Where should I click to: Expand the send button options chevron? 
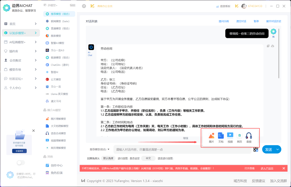(x=278, y=149)
